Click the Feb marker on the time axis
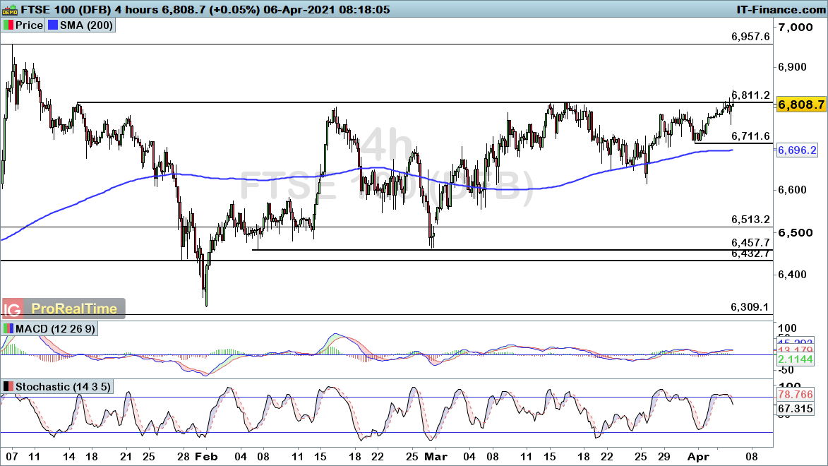828x466 pixels. pyautogui.click(x=207, y=456)
